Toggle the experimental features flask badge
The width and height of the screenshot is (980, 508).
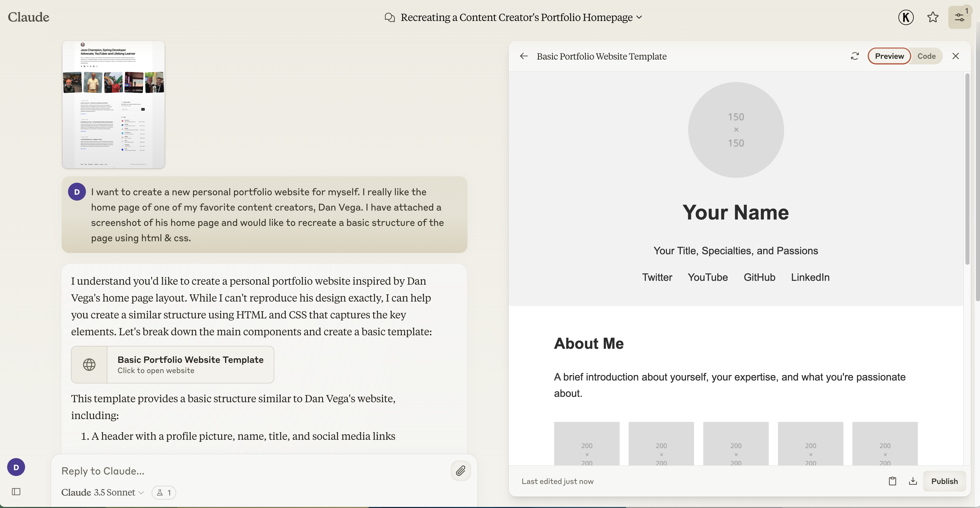coord(164,492)
